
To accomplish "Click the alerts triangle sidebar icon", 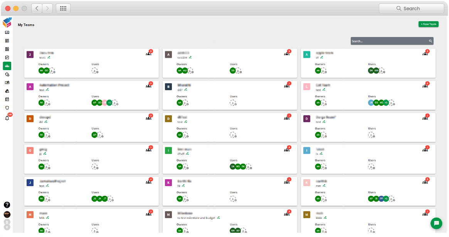I will click(x=7, y=91).
